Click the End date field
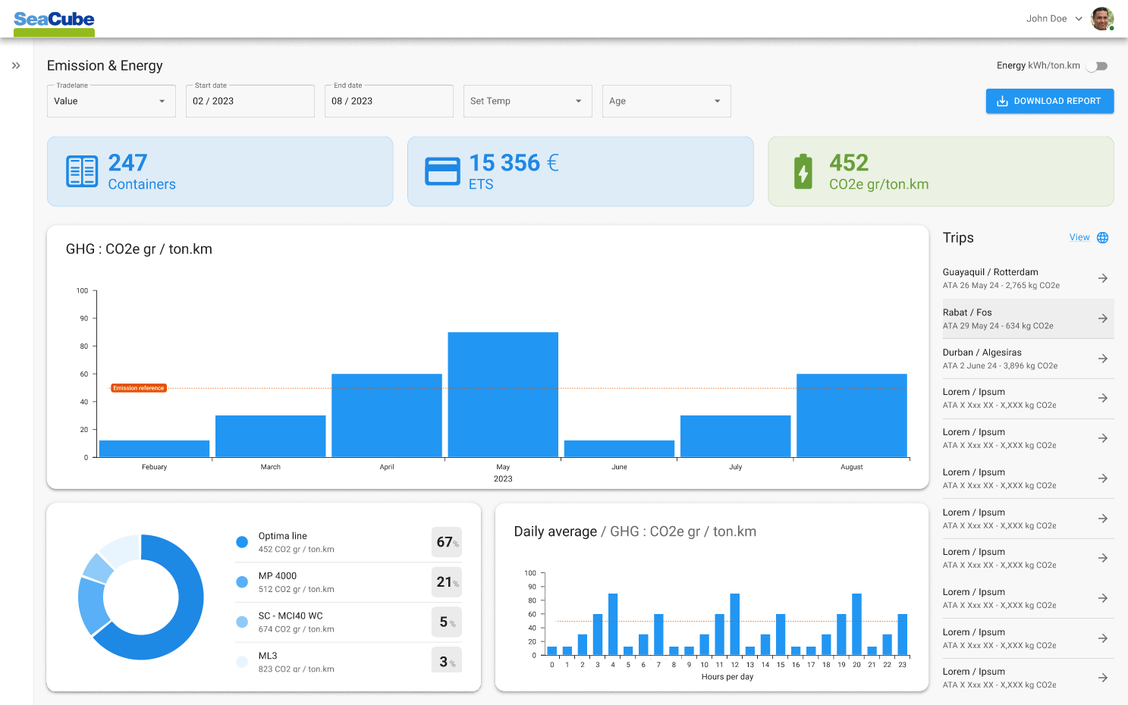The width and height of the screenshot is (1128, 705). [x=389, y=101]
